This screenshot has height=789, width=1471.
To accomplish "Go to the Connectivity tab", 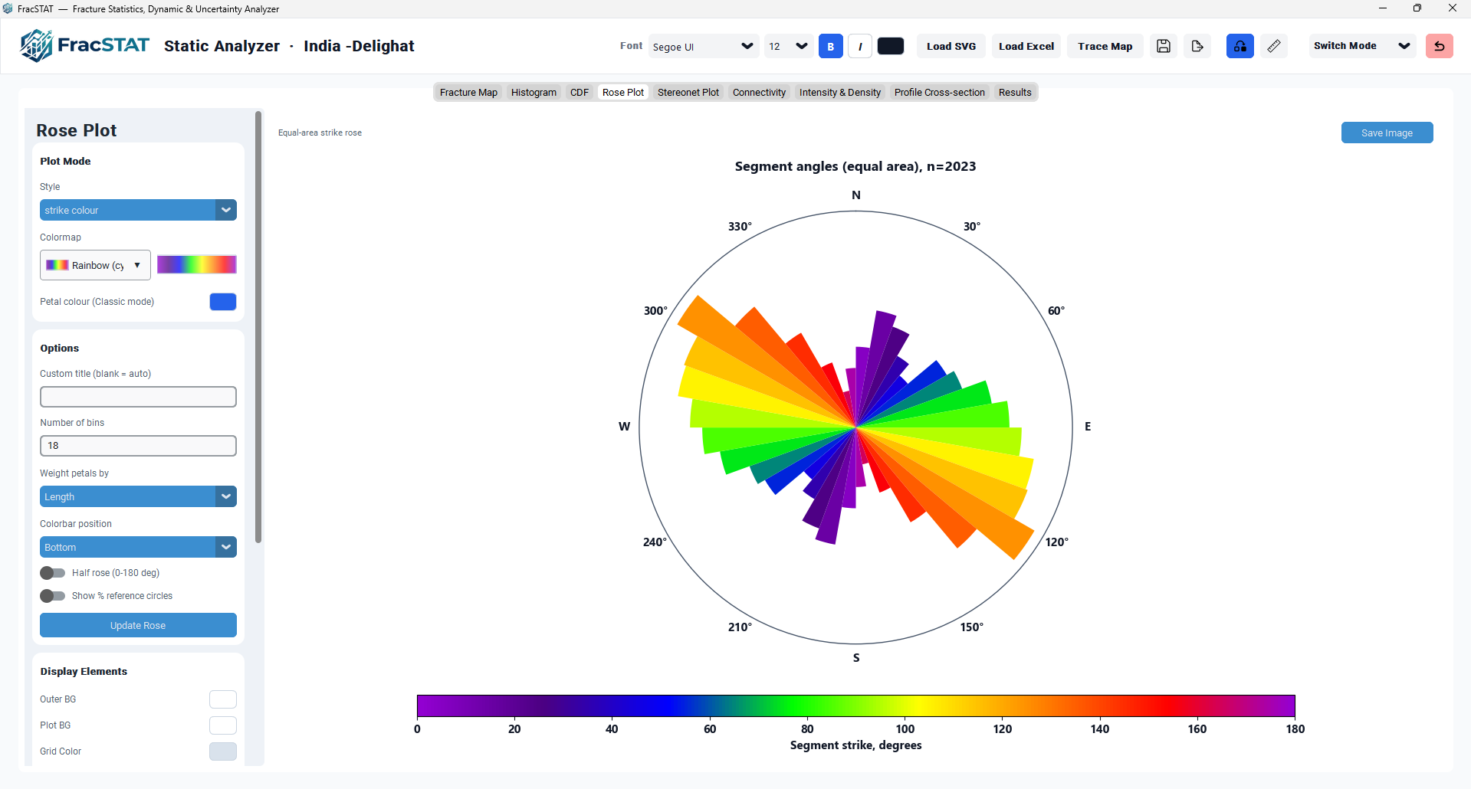I will tap(759, 92).
